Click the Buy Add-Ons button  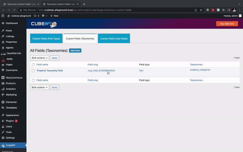tap(227, 24)
